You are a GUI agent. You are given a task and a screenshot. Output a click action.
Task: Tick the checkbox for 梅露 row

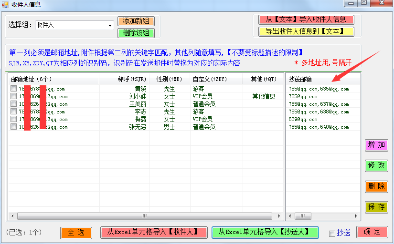click(x=13, y=119)
